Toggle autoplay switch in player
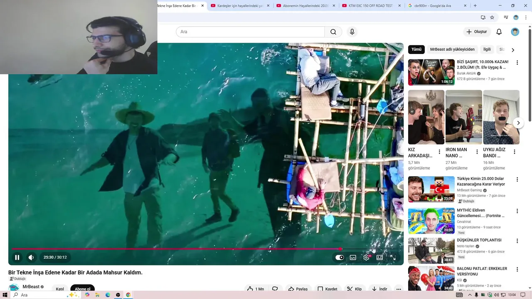532x299 pixels. (x=340, y=257)
